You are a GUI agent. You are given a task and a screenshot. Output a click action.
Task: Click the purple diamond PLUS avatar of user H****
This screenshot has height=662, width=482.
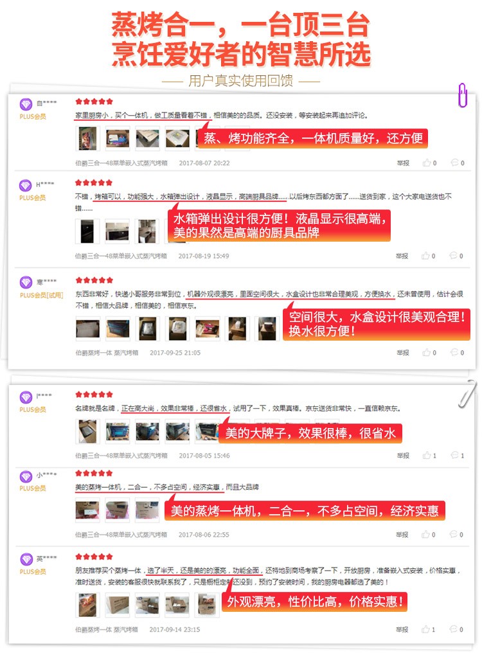(26, 185)
